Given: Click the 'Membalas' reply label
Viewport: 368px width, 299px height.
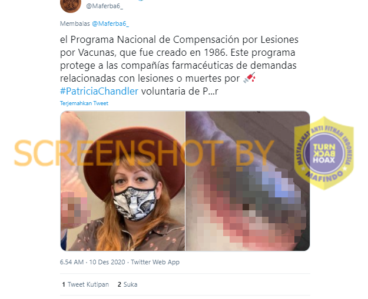Looking at the screenshot, I should 75,23.
